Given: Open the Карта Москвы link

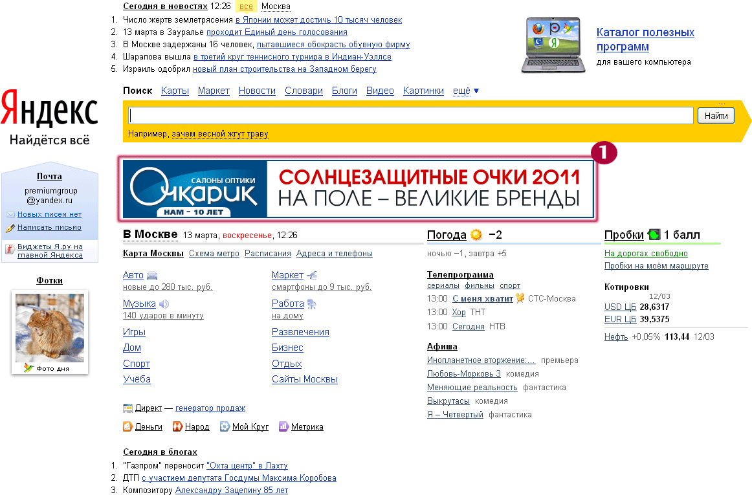Looking at the screenshot, I should [153, 253].
